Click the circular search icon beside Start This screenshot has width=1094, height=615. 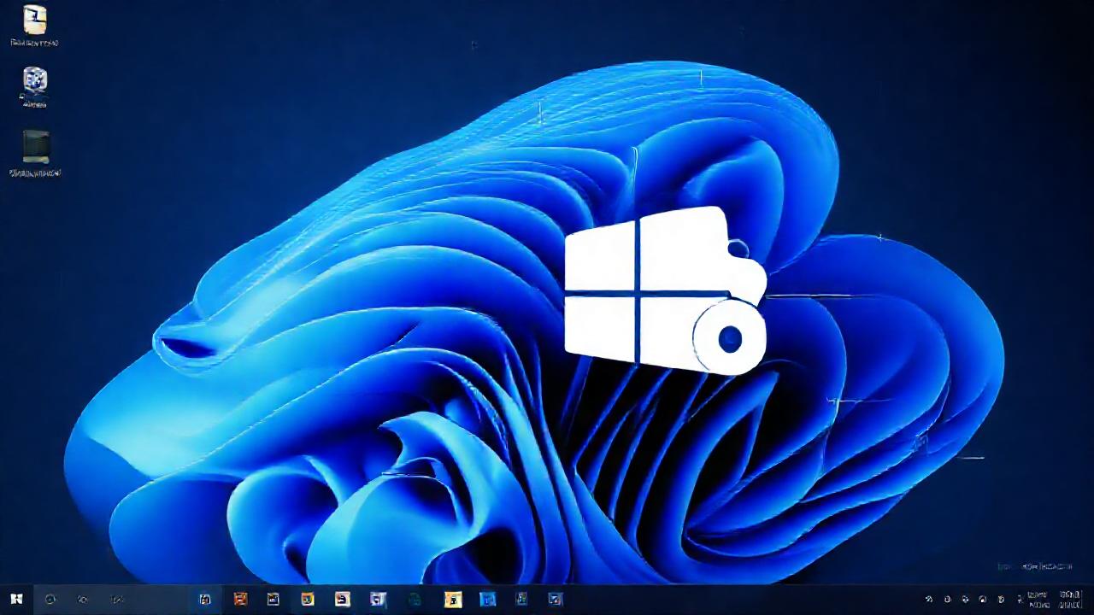tap(50, 600)
